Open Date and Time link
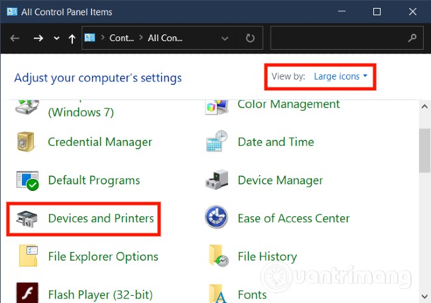 pos(276,142)
